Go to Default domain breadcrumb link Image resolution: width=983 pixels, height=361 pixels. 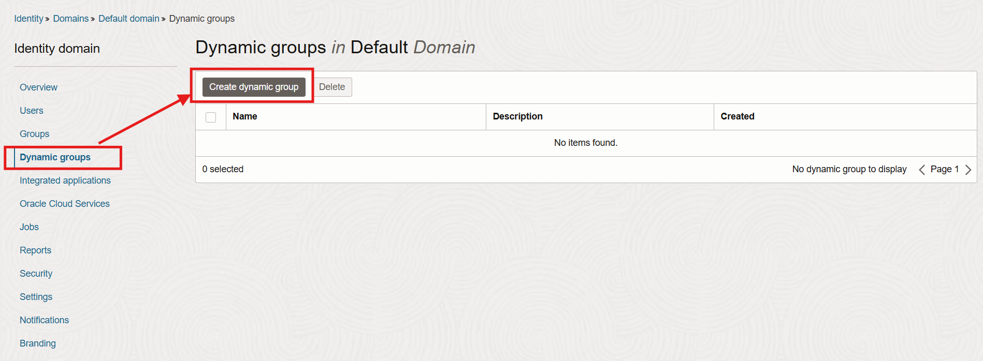coord(129,19)
